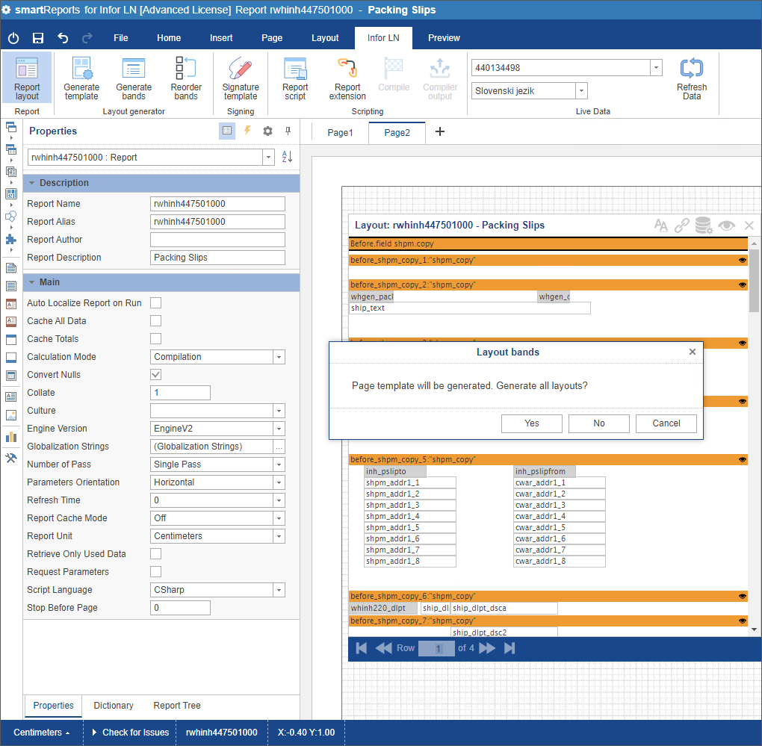762x746 pixels.
Task: Click the link chain icon in the layout header
Action: click(x=682, y=226)
